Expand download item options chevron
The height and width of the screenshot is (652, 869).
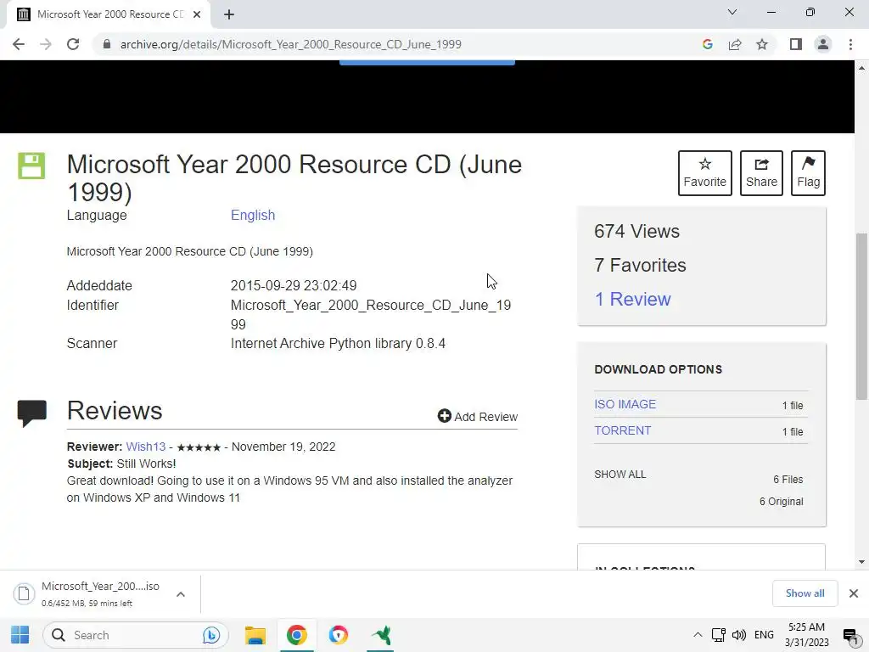[181, 594]
